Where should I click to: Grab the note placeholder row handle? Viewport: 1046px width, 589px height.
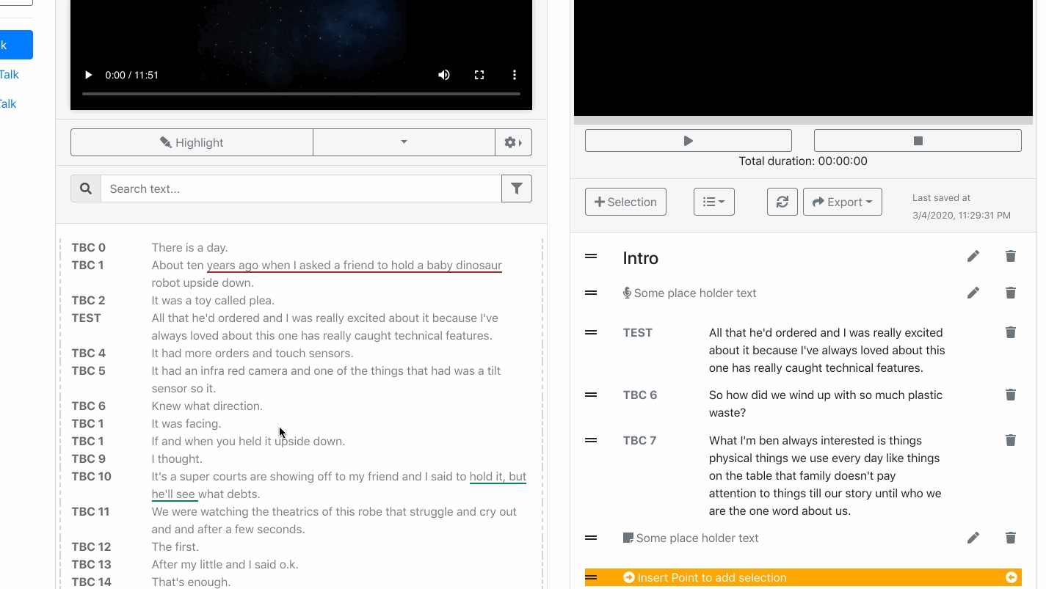pyautogui.click(x=591, y=538)
